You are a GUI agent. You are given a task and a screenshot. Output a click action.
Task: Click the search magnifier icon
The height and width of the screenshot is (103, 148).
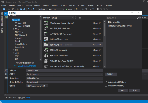tap(138, 18)
